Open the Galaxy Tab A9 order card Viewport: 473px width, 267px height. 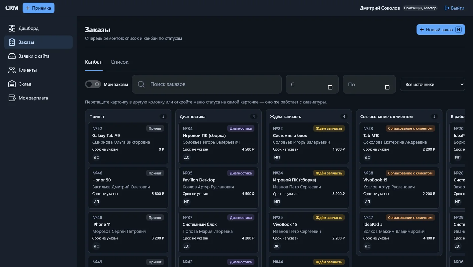click(128, 143)
